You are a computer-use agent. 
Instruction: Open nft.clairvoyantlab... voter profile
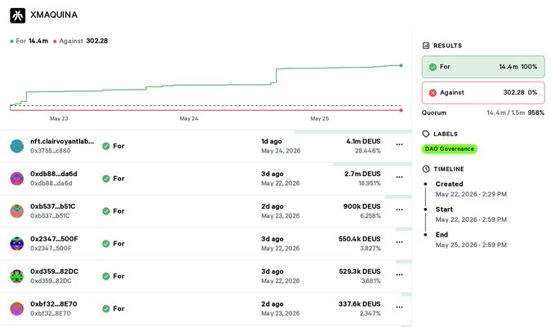click(62, 141)
